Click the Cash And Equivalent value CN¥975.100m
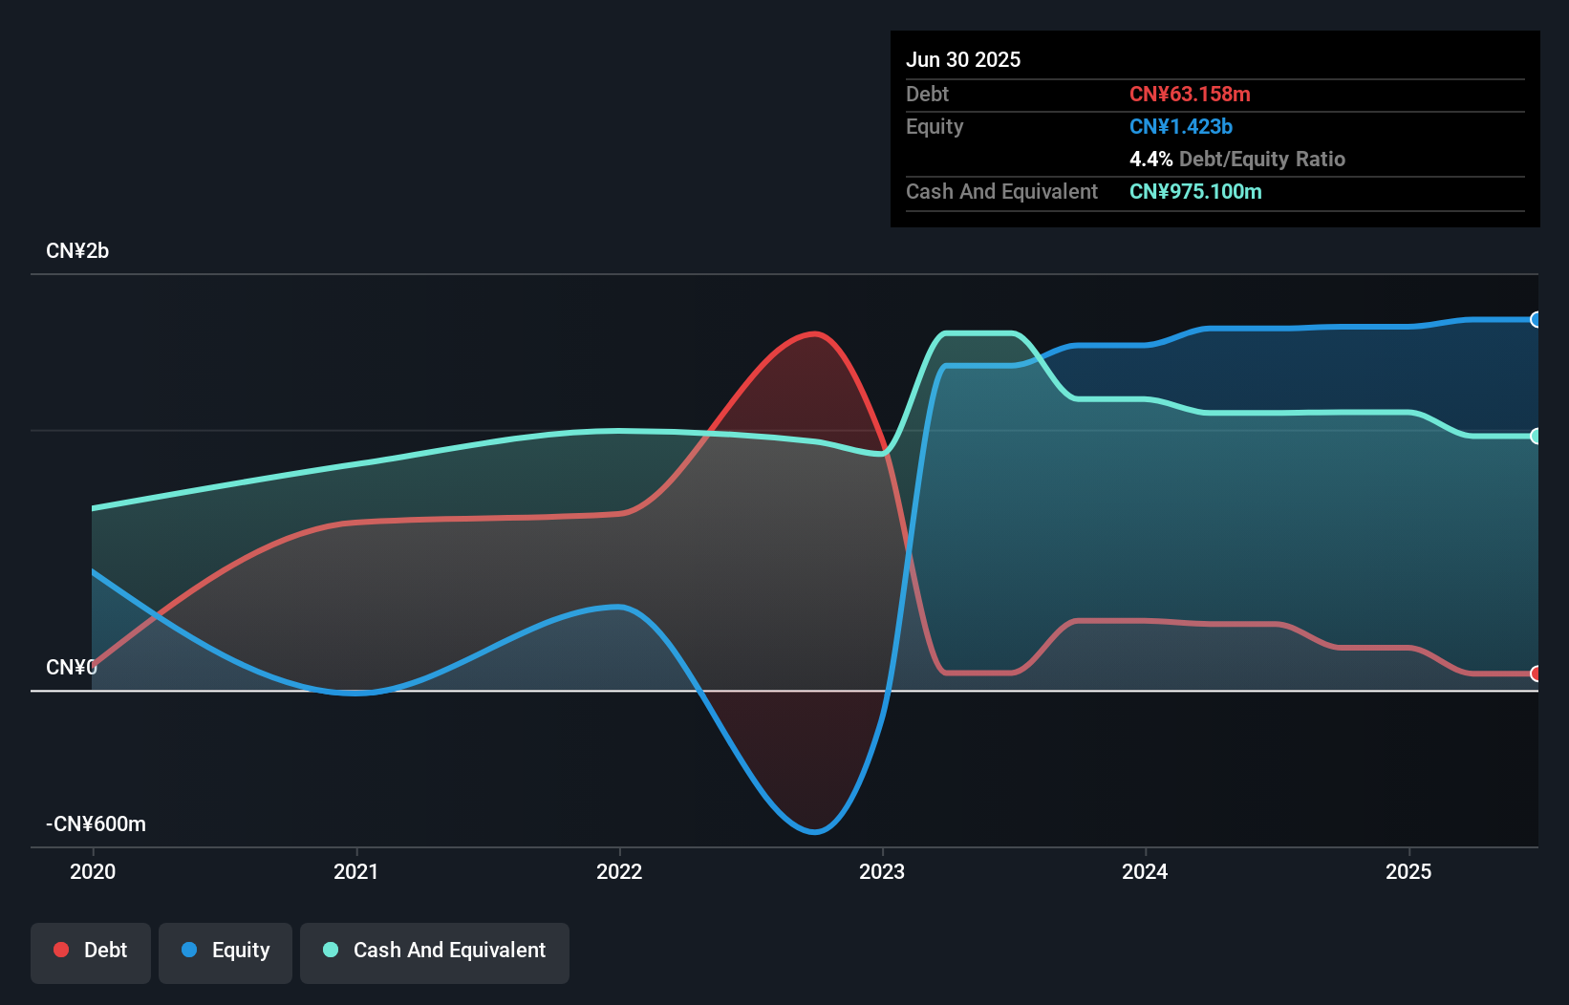Image resolution: width=1569 pixels, height=1005 pixels. pyautogui.click(x=1195, y=191)
